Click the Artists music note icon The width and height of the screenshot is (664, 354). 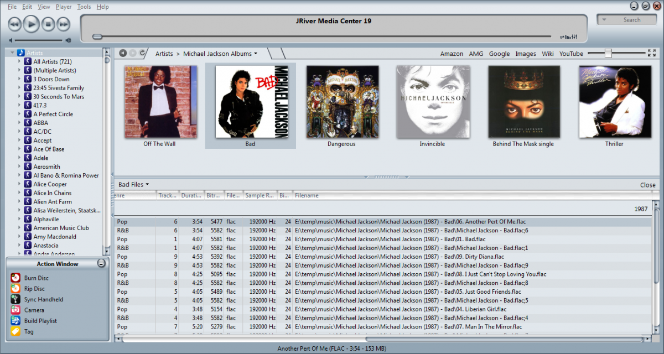coord(20,53)
